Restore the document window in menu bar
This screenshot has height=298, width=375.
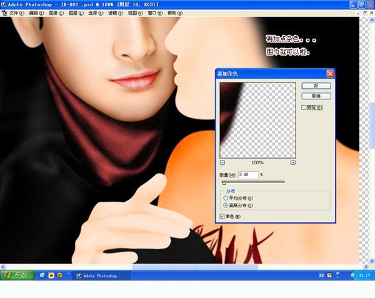point(365,13)
